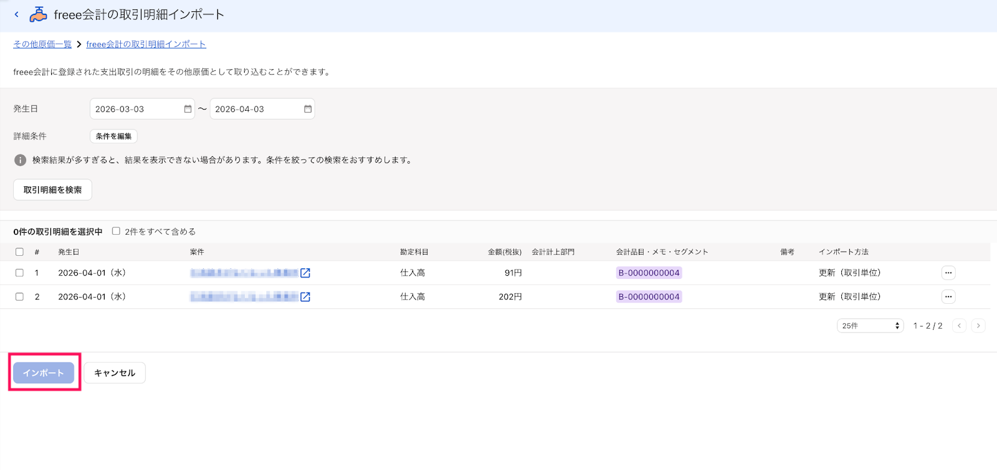Click 案件 column header
997x470 pixels.
click(197, 252)
